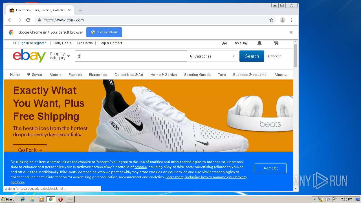The image size is (361, 203).
Task: Open Gift Cards link
Action: (85, 43)
